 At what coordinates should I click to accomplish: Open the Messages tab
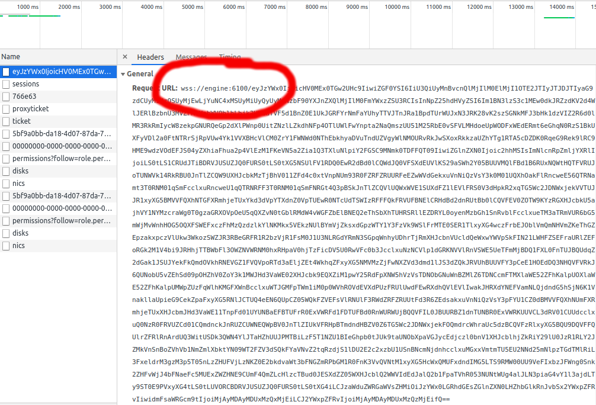click(x=191, y=57)
